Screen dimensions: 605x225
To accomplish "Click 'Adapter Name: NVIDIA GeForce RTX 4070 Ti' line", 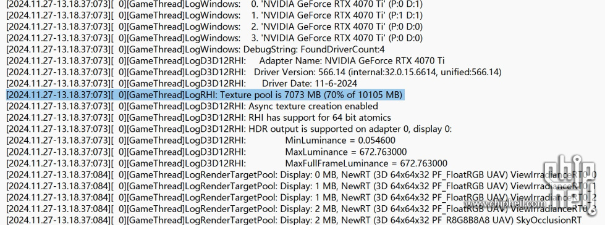I will (x=226, y=61).
